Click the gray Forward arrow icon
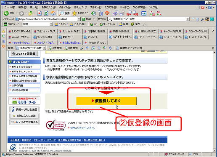Viewport: 217px width, 157px height. (x=21, y=13)
